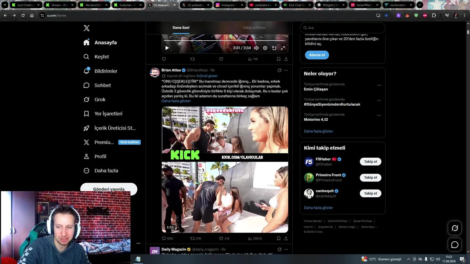This screenshot has width=470, height=264.
Task: Switch to Instagram browser tab
Action: pyautogui.click(x=229, y=5)
